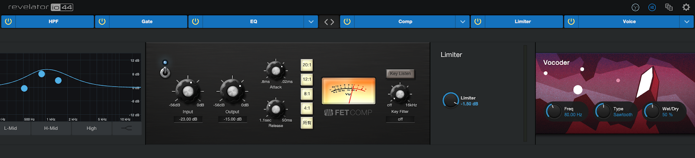Screen dimensions: 695x158
Task: Open the EQ tab
Action: (254, 22)
